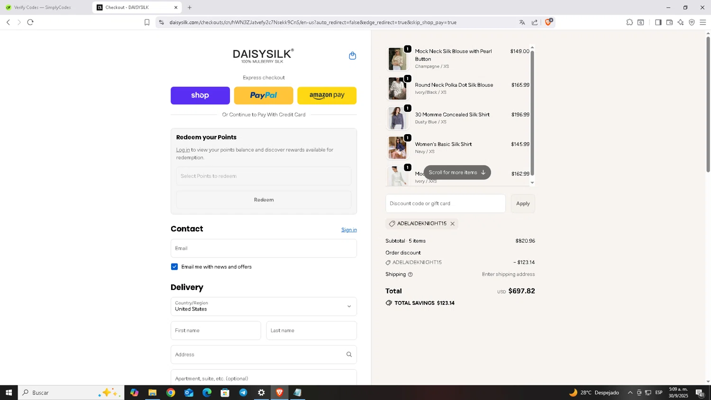The image size is (711, 400).
Task: Toggle the browser sidebar panel icon
Action: 658,22
